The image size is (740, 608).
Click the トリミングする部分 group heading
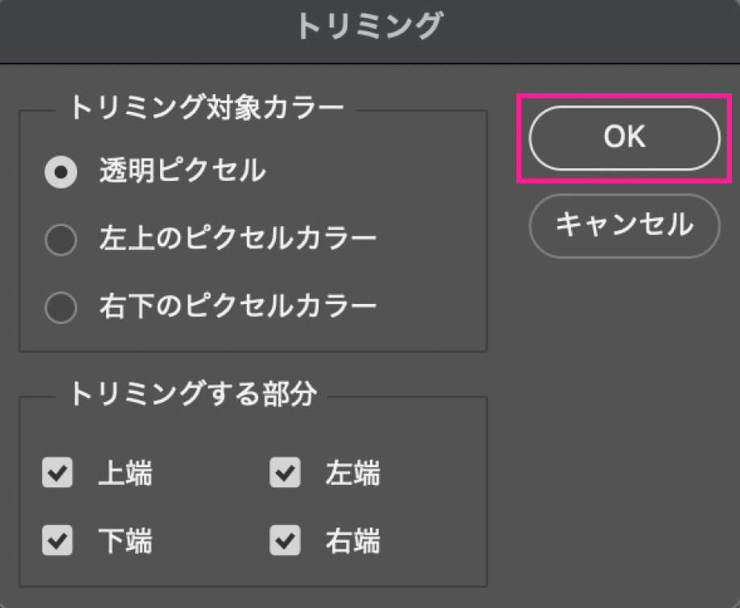click(193, 394)
